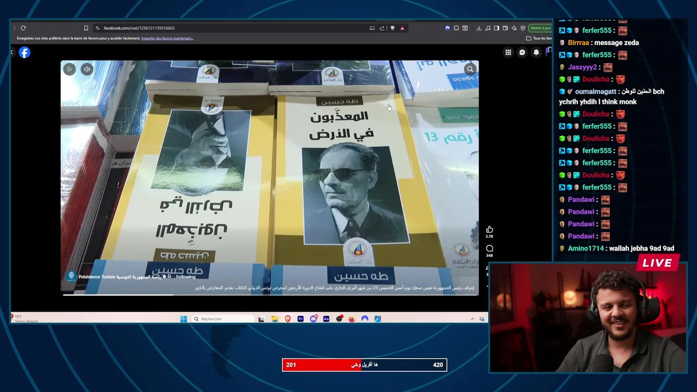
Task: Click the Rechercher taskbar search box
Action: 223,318
